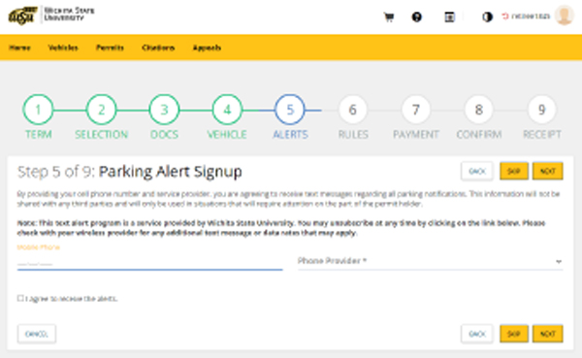582x358 pixels.
Task: Open the Appeals menu
Action: coord(207,48)
